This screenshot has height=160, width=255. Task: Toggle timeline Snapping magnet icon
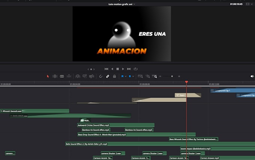pos(101,76)
